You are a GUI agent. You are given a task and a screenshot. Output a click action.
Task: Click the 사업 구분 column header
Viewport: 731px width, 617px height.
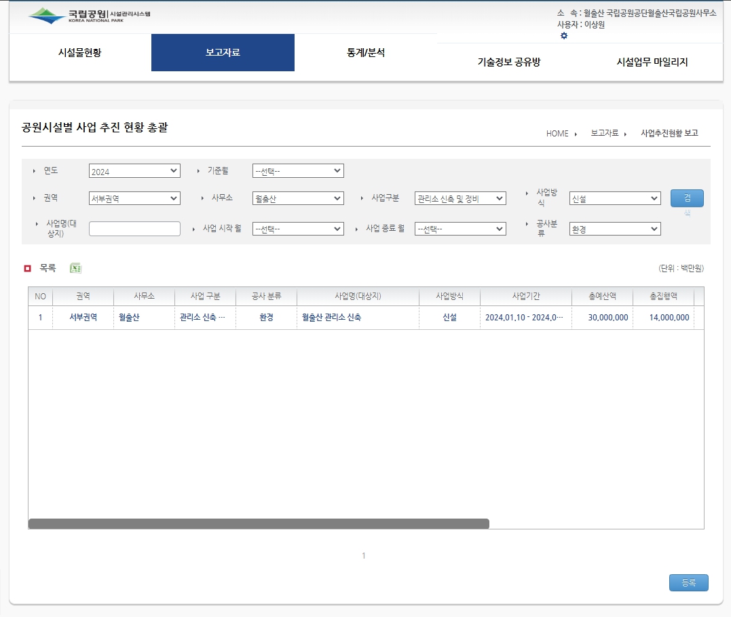click(x=205, y=296)
